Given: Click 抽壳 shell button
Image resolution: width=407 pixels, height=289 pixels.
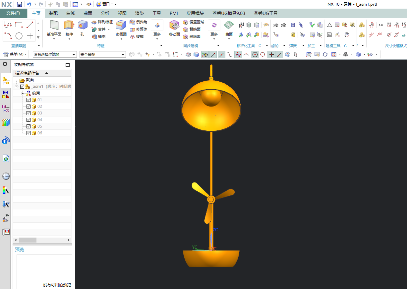Looking at the screenshot, I should tap(98, 36).
